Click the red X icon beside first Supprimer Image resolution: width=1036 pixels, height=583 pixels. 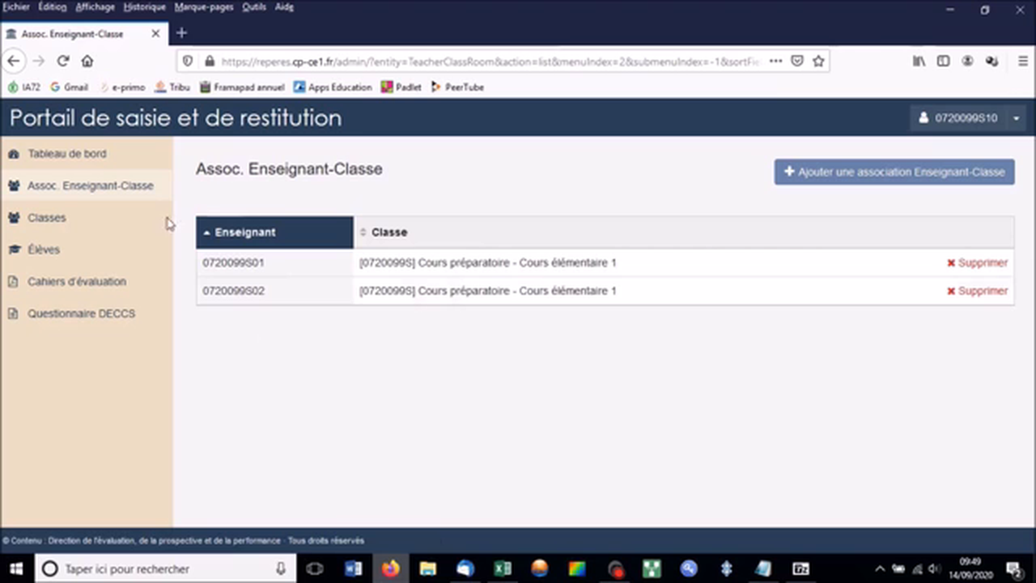tap(951, 262)
